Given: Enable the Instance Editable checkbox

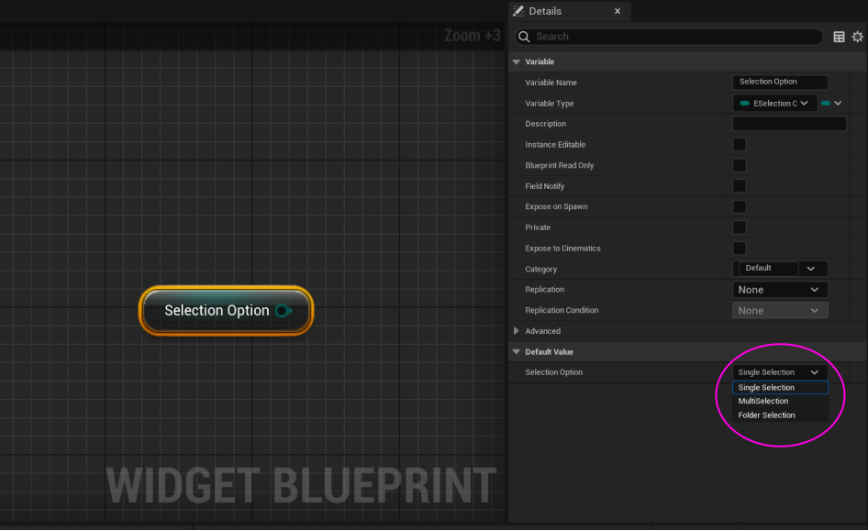Looking at the screenshot, I should pyautogui.click(x=739, y=144).
